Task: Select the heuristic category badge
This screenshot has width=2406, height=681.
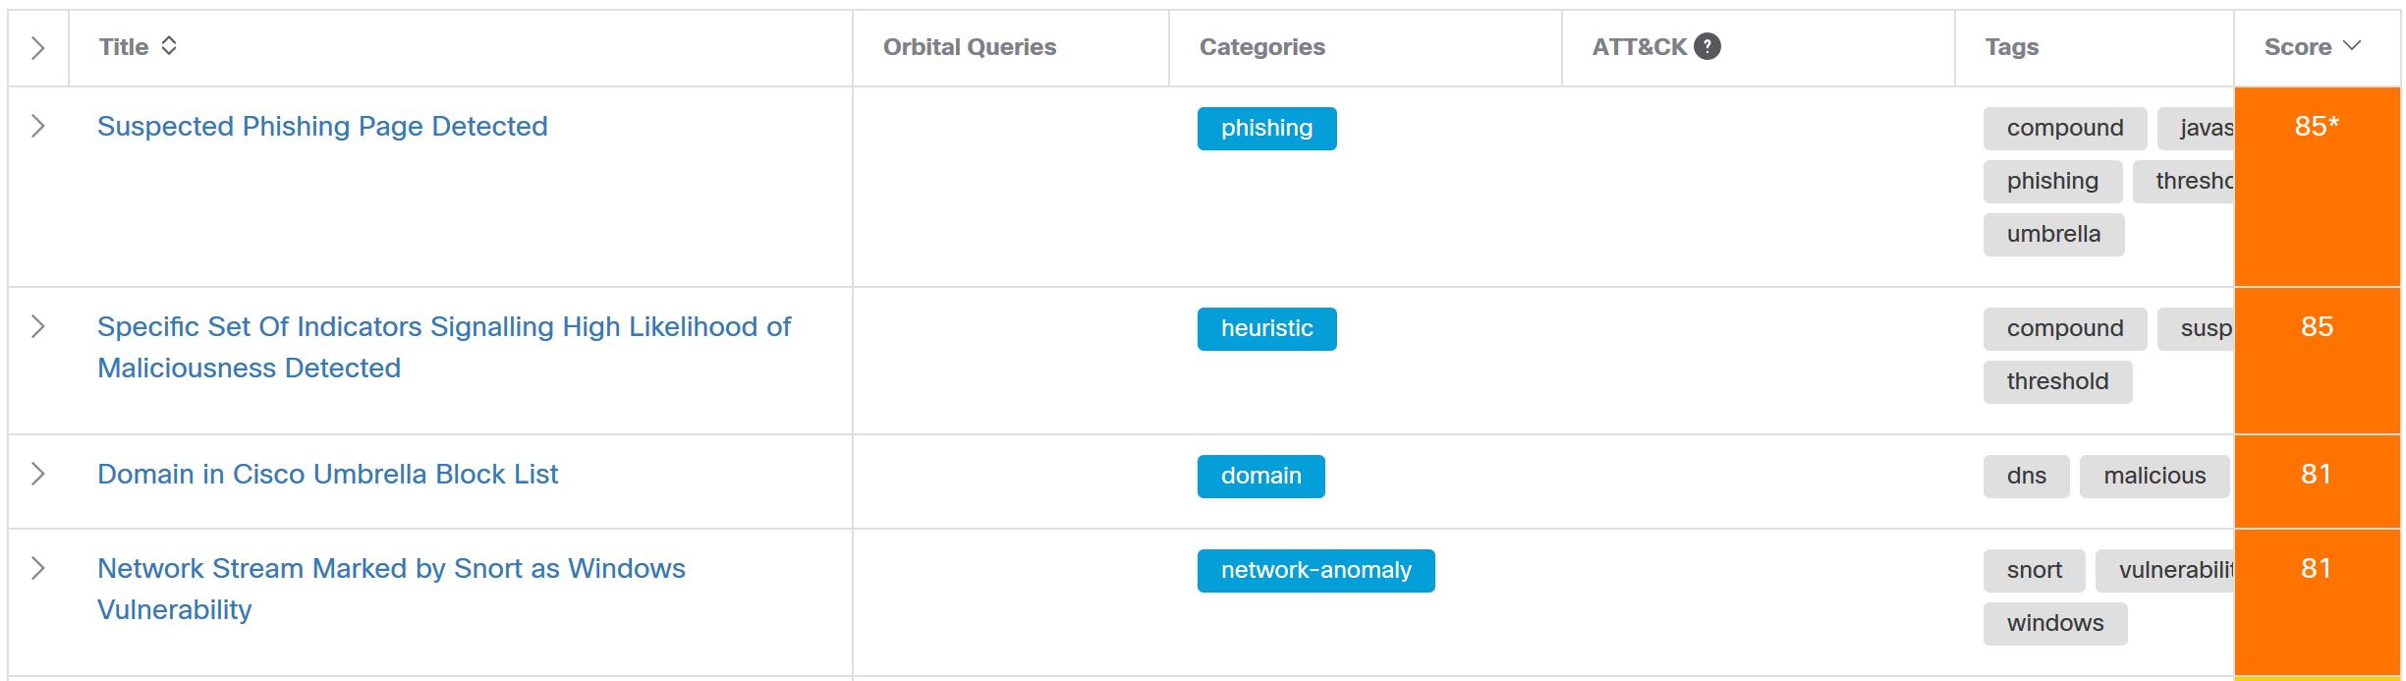Action: click(1266, 329)
